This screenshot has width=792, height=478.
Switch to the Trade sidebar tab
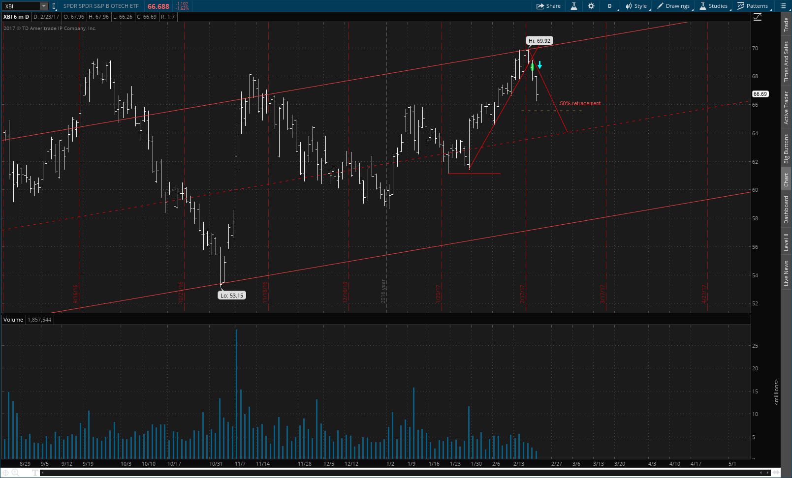click(x=786, y=25)
